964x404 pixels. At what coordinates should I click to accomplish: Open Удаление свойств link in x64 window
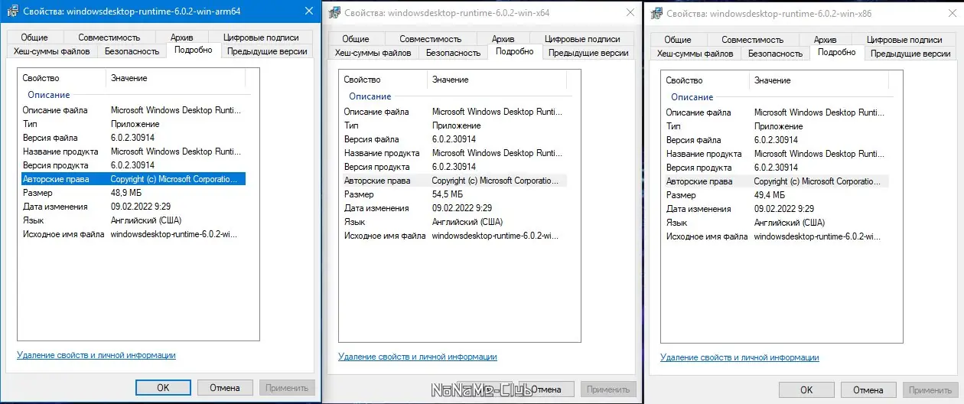point(418,357)
